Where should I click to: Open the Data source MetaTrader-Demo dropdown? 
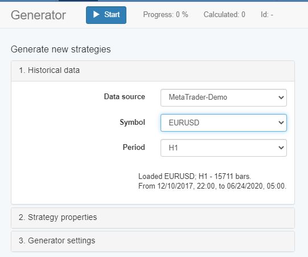(x=224, y=97)
